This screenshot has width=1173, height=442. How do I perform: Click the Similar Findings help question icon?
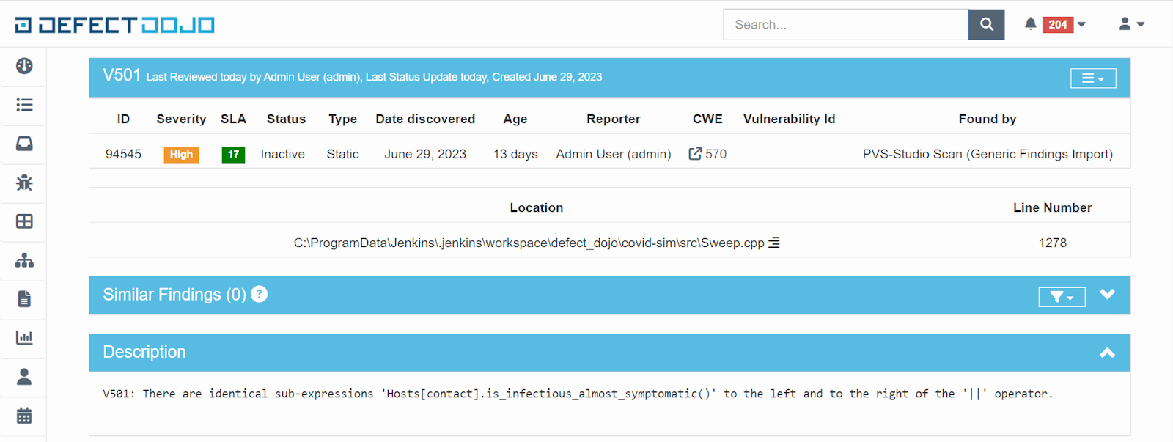pos(259,295)
